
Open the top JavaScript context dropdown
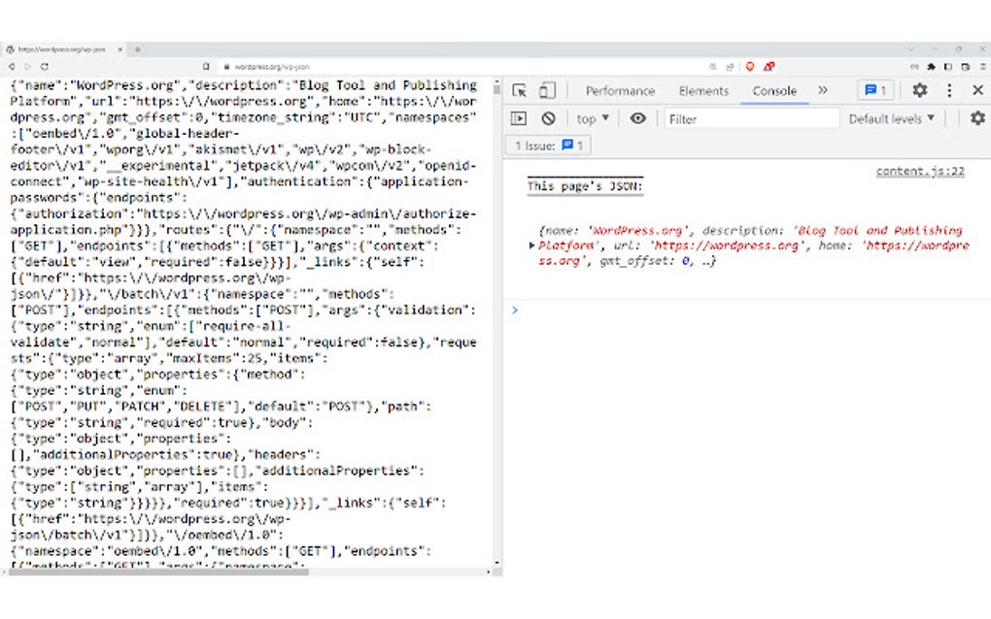tap(593, 118)
